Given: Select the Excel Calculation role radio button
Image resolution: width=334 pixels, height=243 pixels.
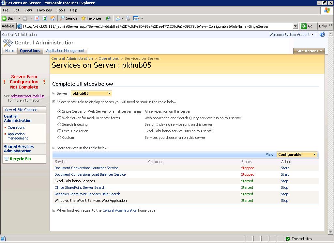Looking at the screenshot, I should pyautogui.click(x=59, y=131).
